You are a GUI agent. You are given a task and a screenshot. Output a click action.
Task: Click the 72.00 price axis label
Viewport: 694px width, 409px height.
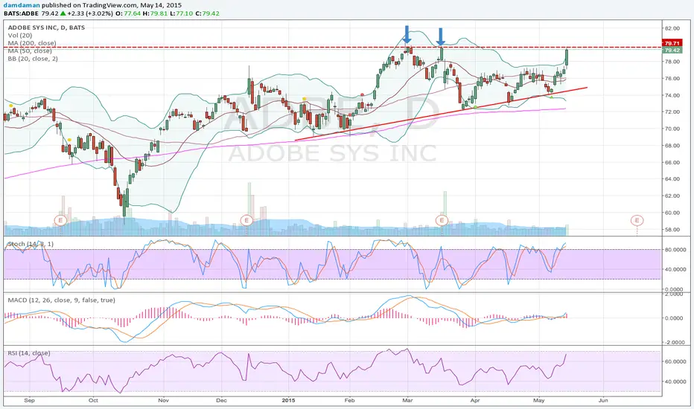tap(672, 112)
